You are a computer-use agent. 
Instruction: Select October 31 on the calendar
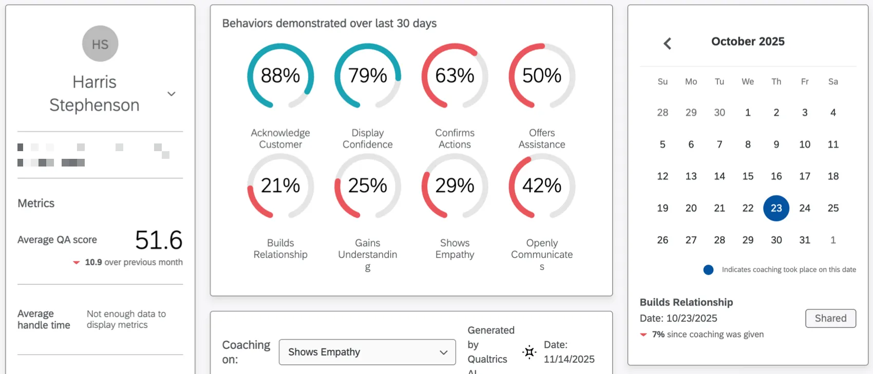tap(804, 240)
